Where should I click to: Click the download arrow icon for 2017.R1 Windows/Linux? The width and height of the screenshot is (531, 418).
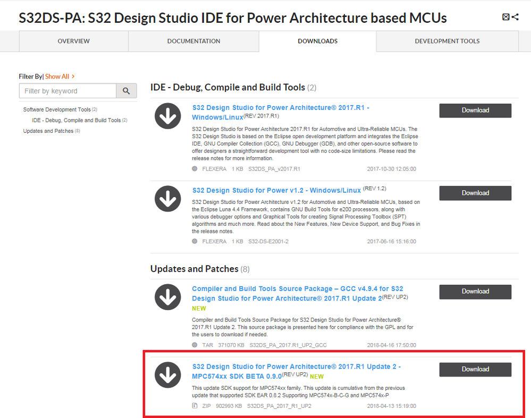pyautogui.click(x=168, y=116)
